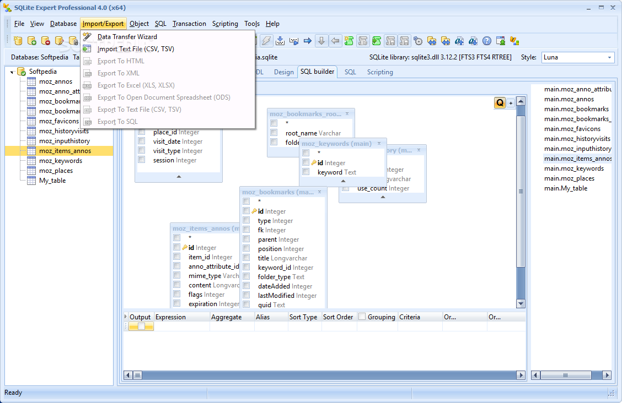Check the flags Integer field in moz_items_annos
The image size is (622, 403).
[177, 294]
